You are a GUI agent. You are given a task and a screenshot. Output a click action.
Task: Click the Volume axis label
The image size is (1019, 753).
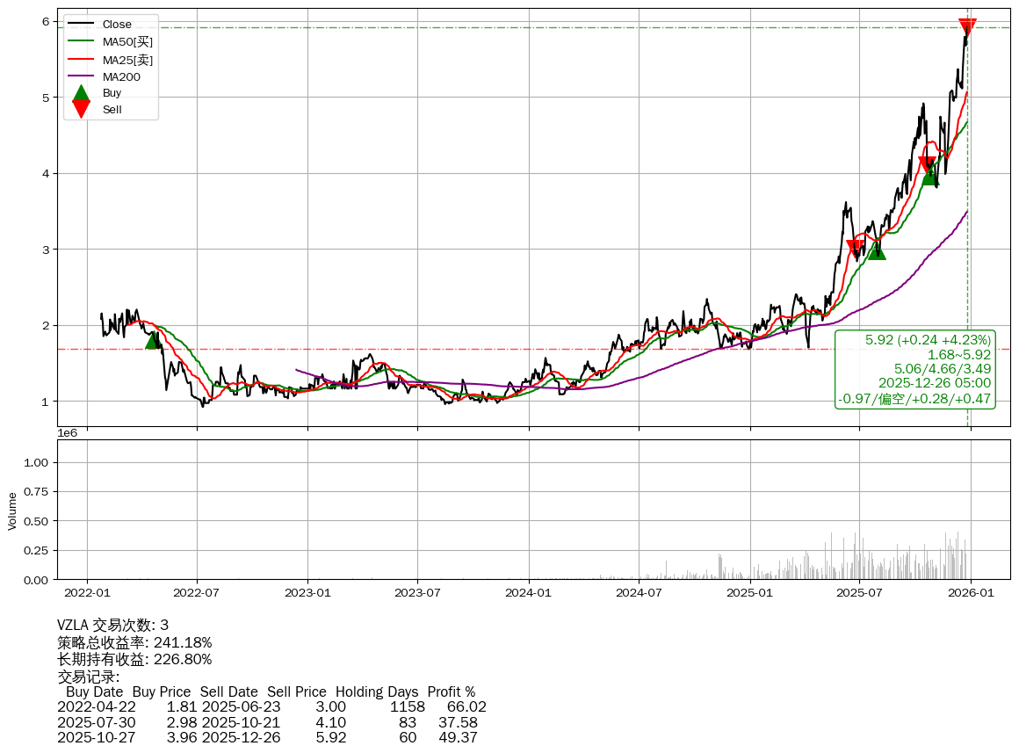click(x=12, y=510)
